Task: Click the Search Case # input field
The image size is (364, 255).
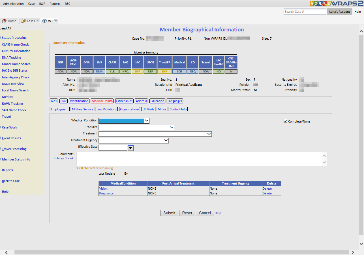Action: point(305,12)
